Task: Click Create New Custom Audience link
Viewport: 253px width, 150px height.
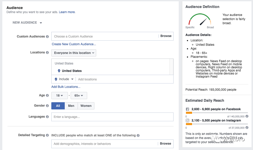Action: pos(74,44)
